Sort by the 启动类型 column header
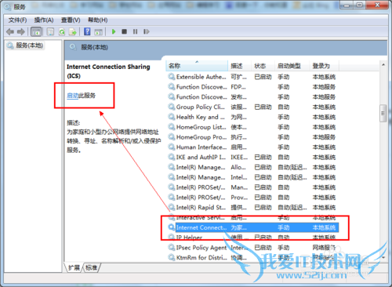This screenshot has height=287, width=392. coord(292,66)
